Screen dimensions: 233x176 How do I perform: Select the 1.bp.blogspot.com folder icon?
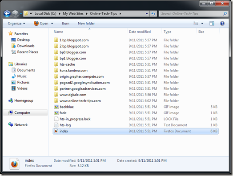[56, 40]
